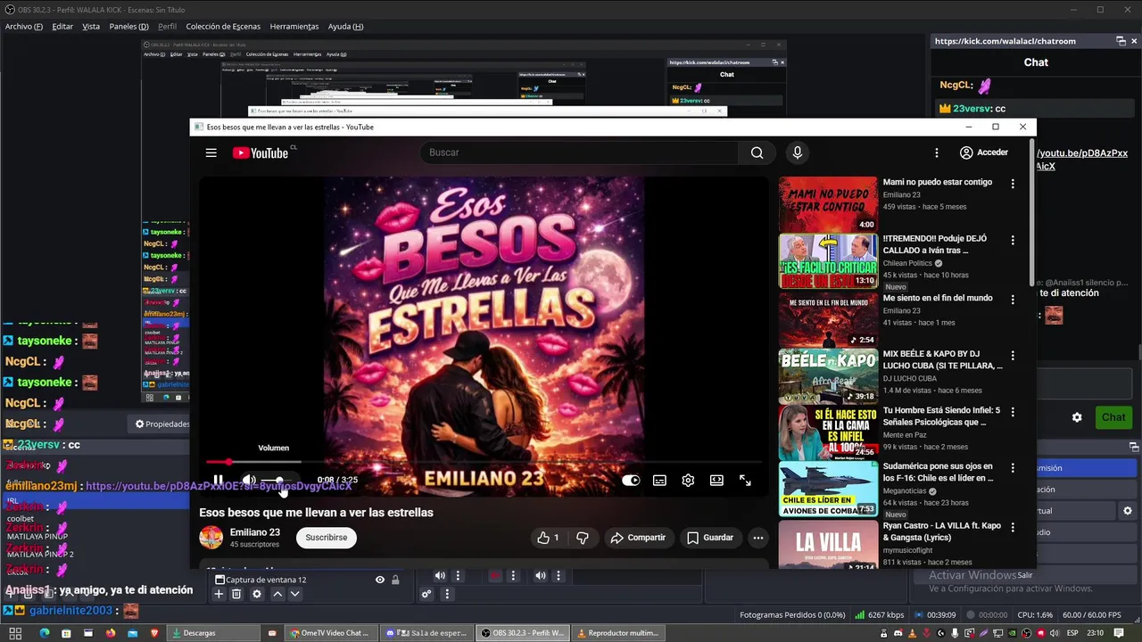Click the OBS Propiedades button

162,424
